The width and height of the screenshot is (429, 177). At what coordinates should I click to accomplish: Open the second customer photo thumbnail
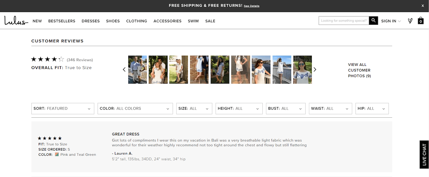(158, 70)
